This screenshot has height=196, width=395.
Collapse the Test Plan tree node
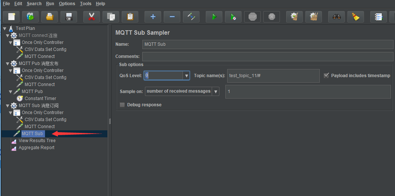click(x=5, y=28)
